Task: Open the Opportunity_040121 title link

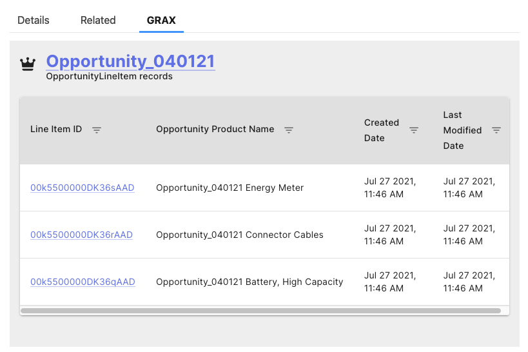Action: 130,61
